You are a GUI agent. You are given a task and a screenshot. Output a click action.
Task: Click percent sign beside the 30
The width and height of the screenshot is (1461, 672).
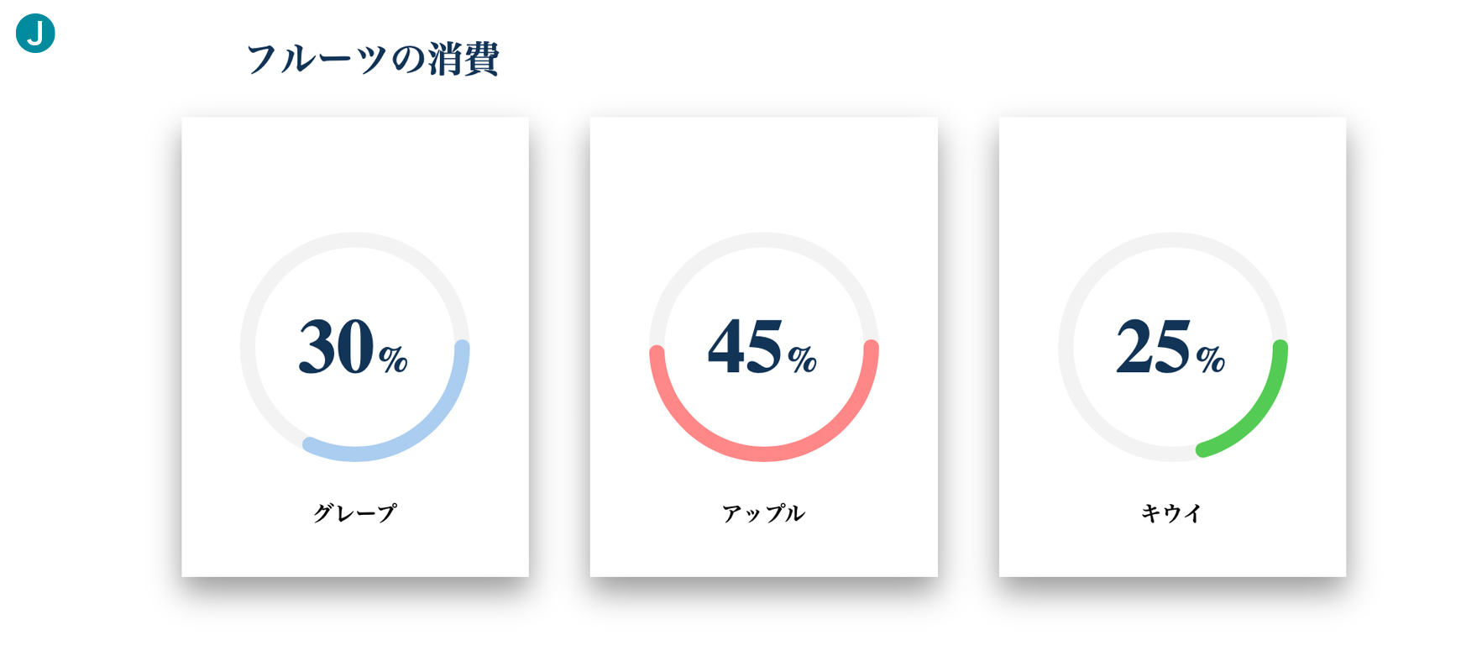click(393, 360)
